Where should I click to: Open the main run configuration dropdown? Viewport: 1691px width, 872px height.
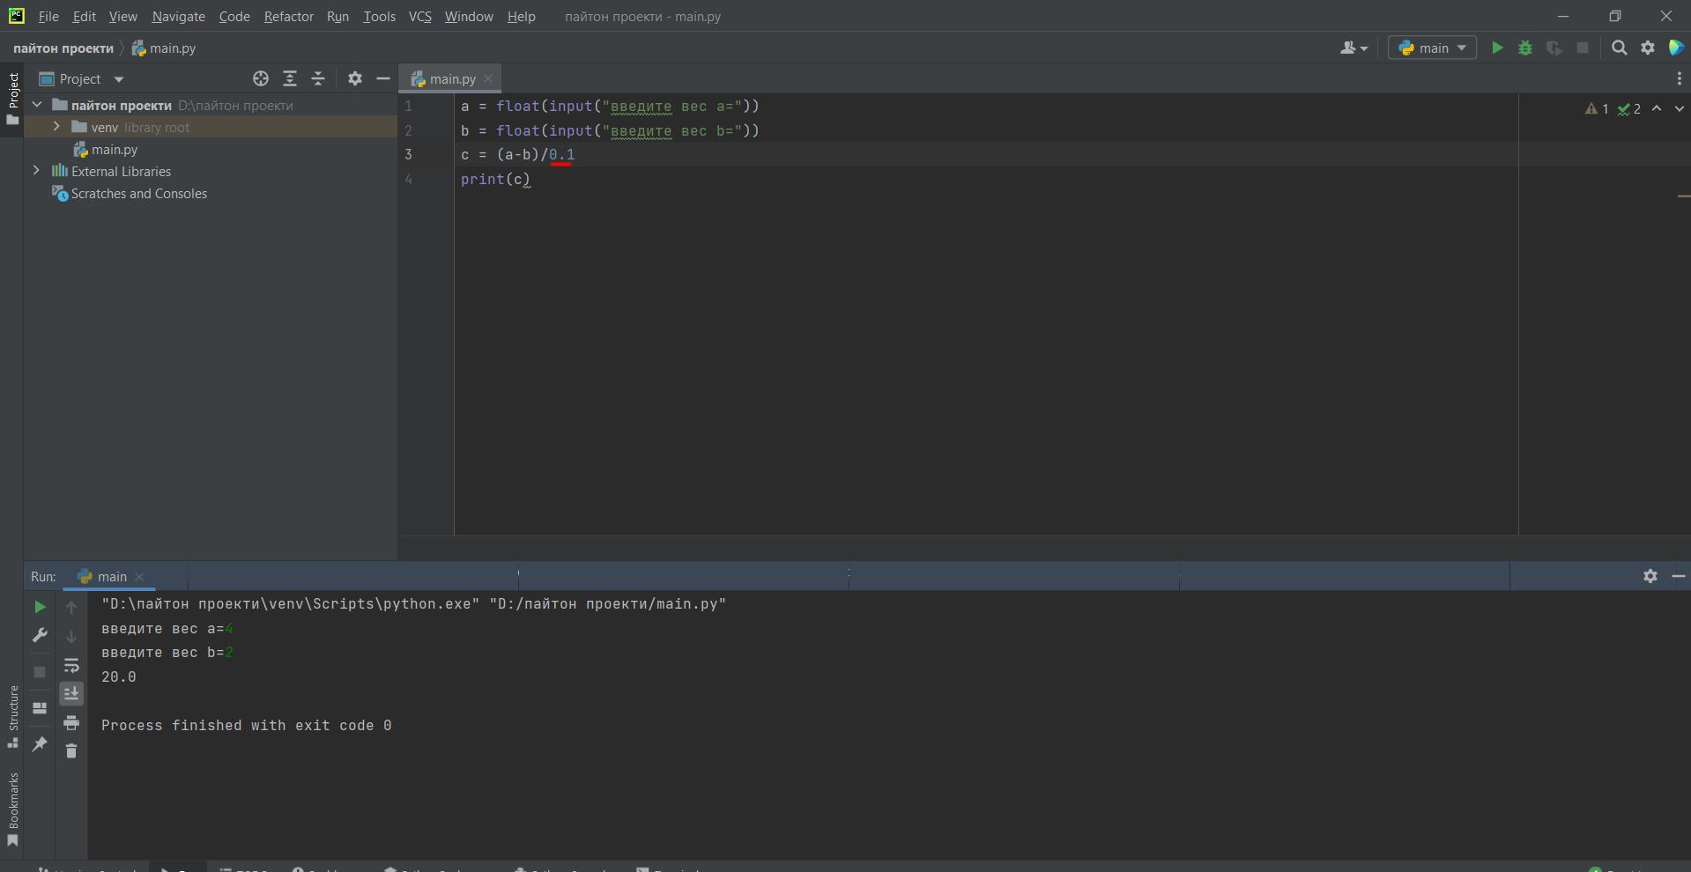click(x=1432, y=48)
